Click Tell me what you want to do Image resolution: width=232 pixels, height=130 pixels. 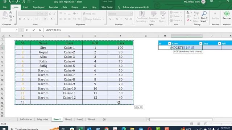point(136,7)
